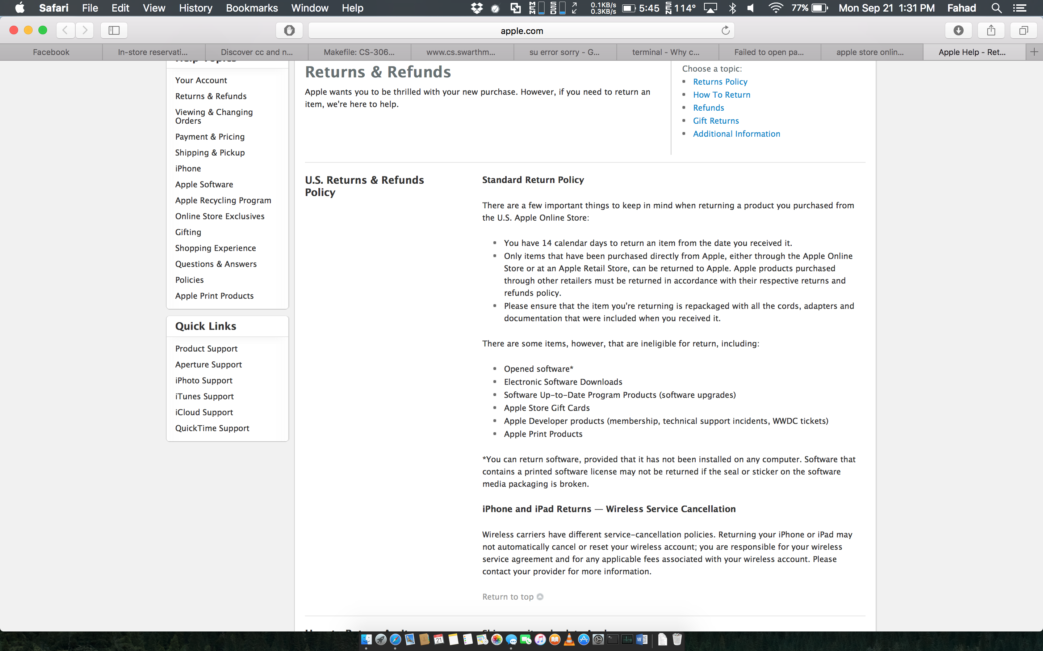Open App Store in dock

pos(583,639)
